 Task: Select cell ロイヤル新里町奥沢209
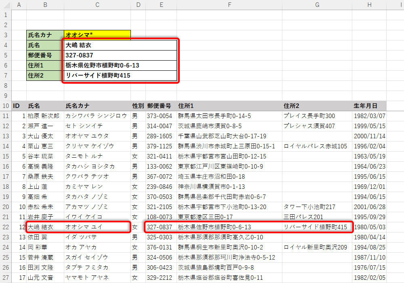pos(317,247)
